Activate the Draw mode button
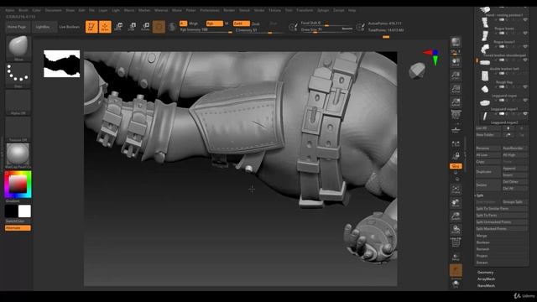537x302 pixels. point(105,26)
